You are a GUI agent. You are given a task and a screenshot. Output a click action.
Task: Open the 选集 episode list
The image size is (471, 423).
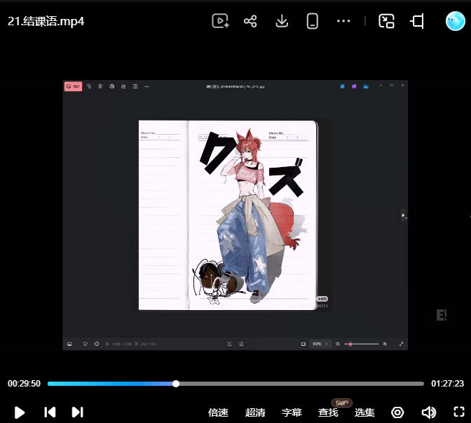tap(364, 412)
